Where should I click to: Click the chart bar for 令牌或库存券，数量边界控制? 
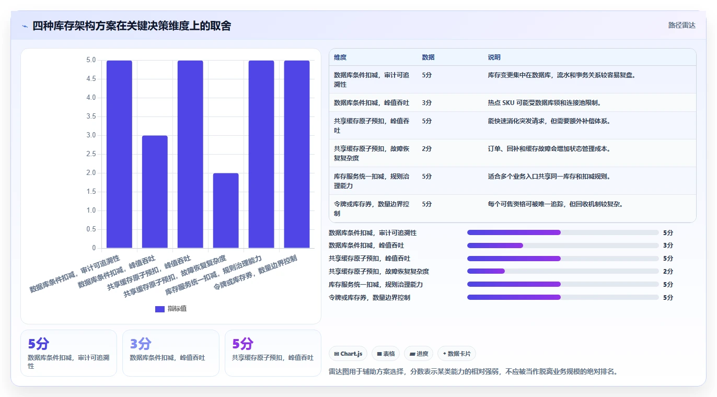(297, 154)
